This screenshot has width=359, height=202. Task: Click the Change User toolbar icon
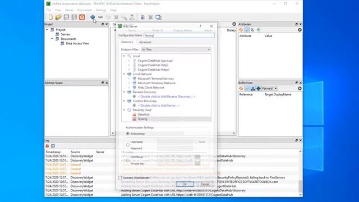132,17
